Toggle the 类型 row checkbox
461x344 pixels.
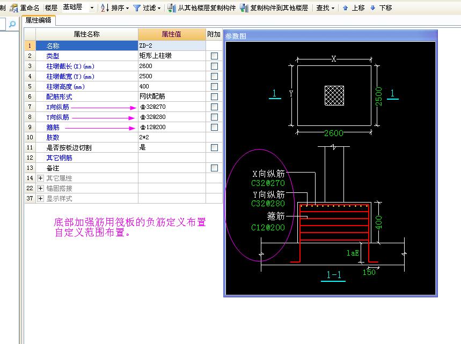[x=214, y=56]
